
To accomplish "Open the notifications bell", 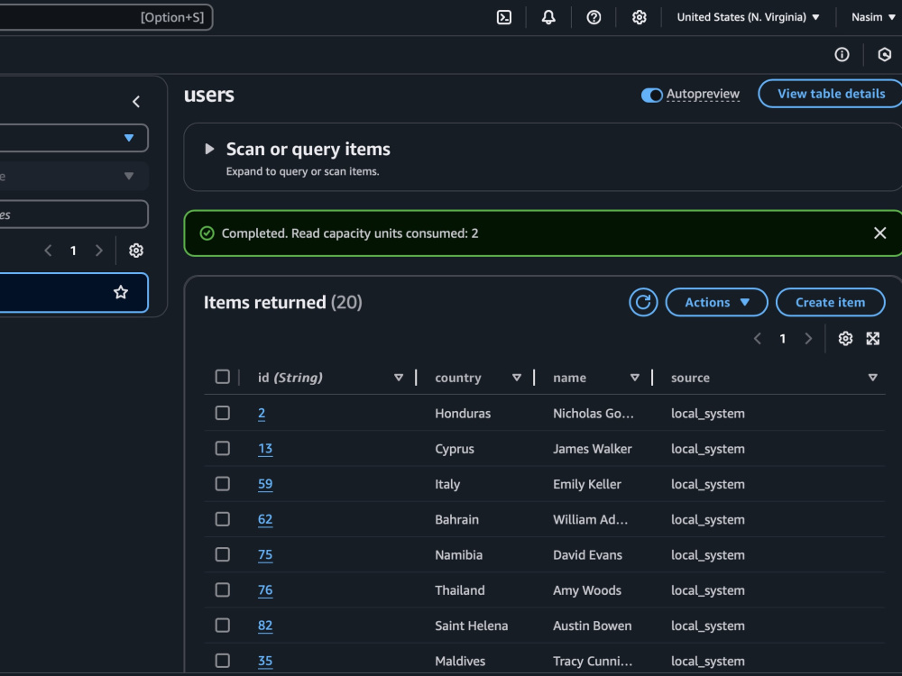I will (x=548, y=17).
